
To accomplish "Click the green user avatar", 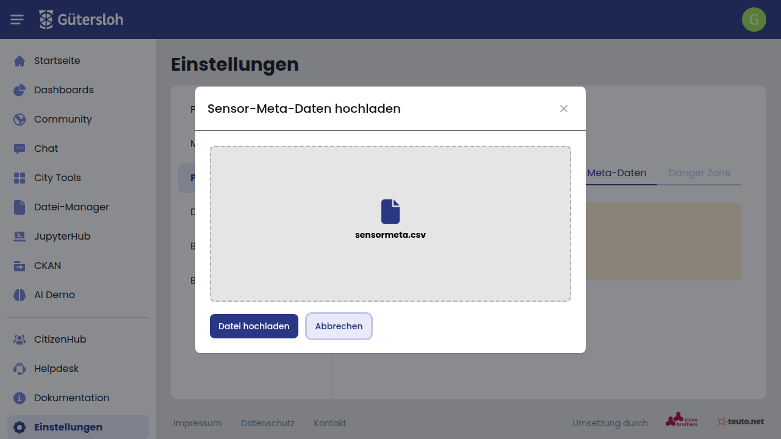I will point(754,20).
